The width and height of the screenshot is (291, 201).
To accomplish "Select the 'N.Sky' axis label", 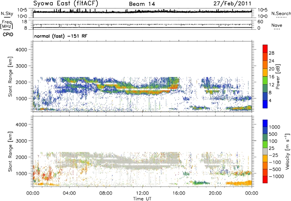I will (x=7, y=14).
